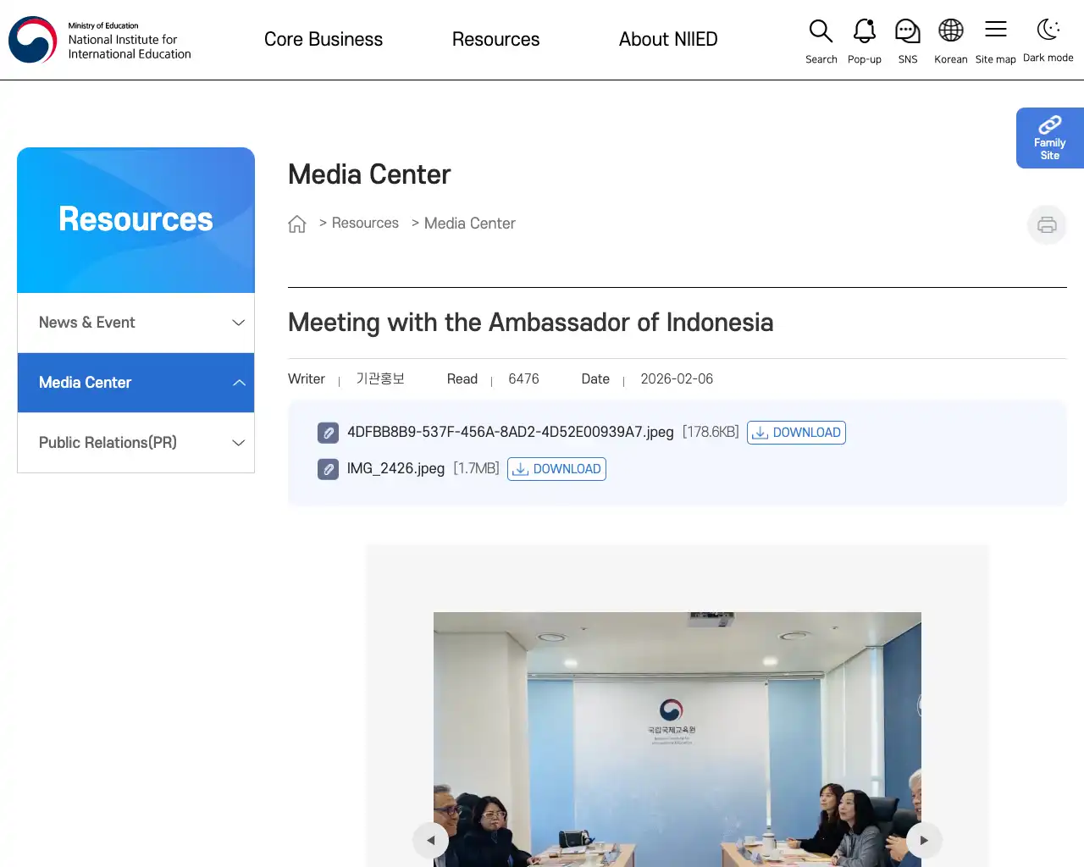Expand Public Relations(PR) sidebar section
Viewport: 1084px width, 867px height.
[135, 443]
